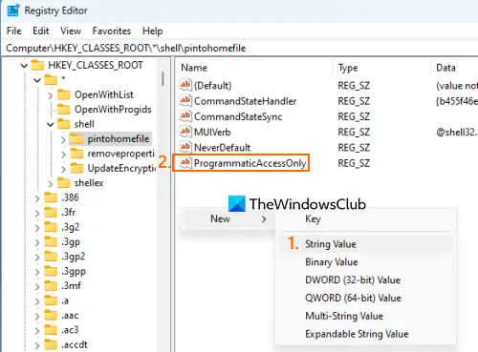478x352 pixels.
Task: Click the .accdt folder icon
Action: (51, 344)
